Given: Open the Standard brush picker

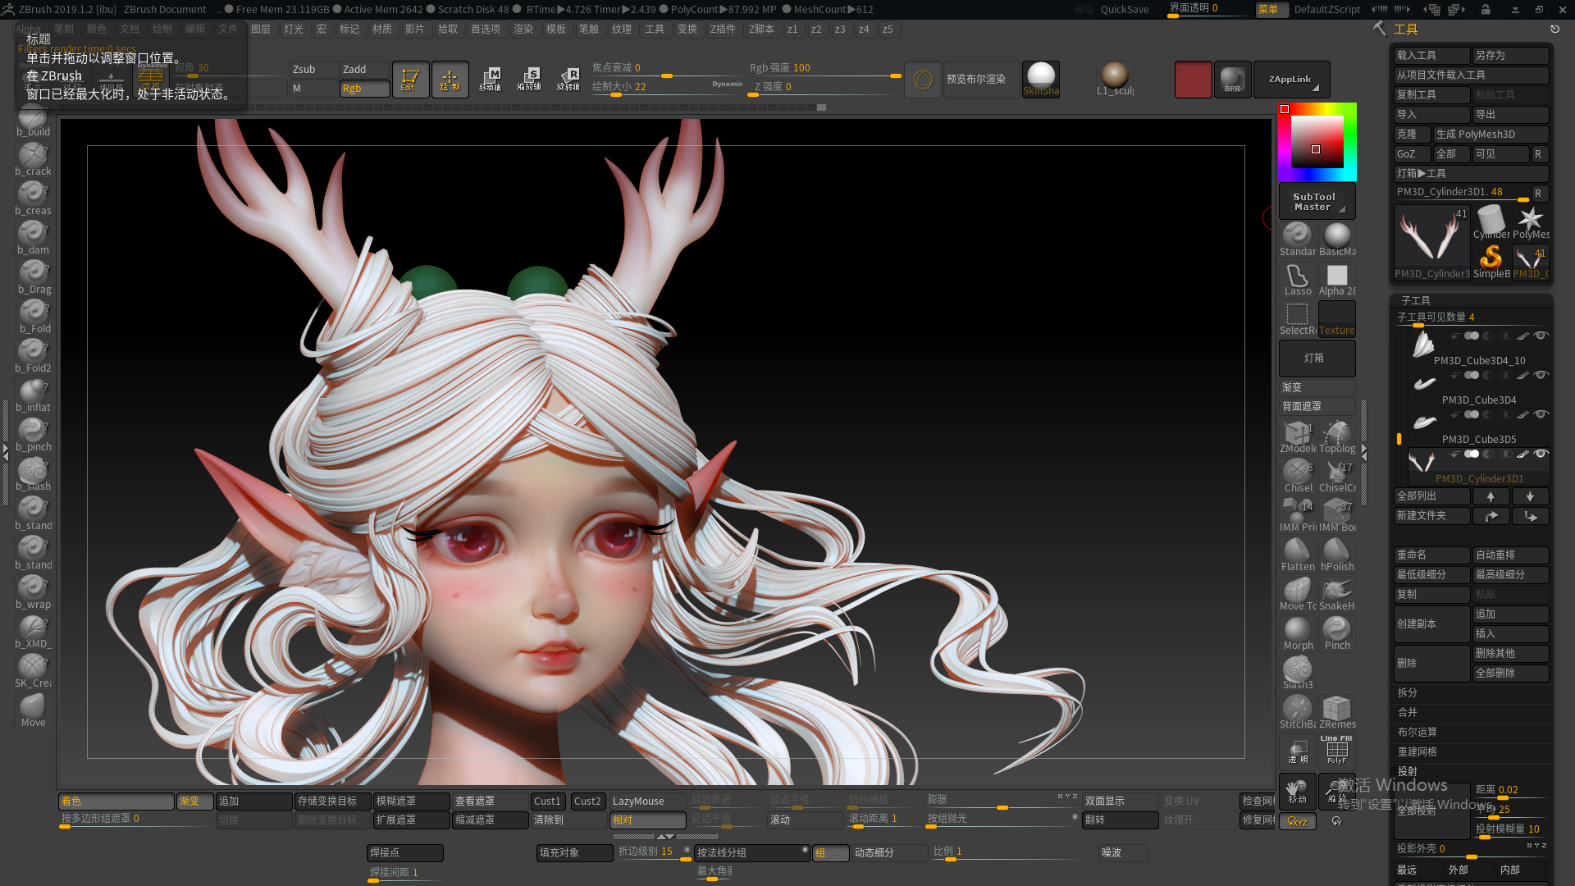Looking at the screenshot, I should click(x=1298, y=240).
